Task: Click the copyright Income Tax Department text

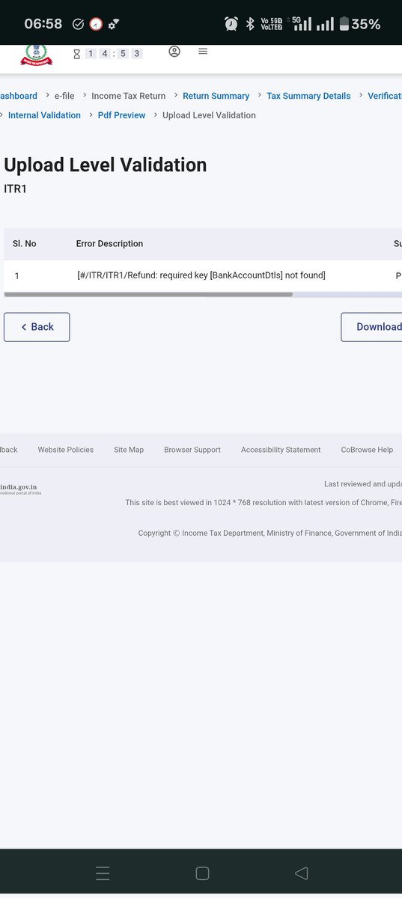Action: [x=270, y=533]
